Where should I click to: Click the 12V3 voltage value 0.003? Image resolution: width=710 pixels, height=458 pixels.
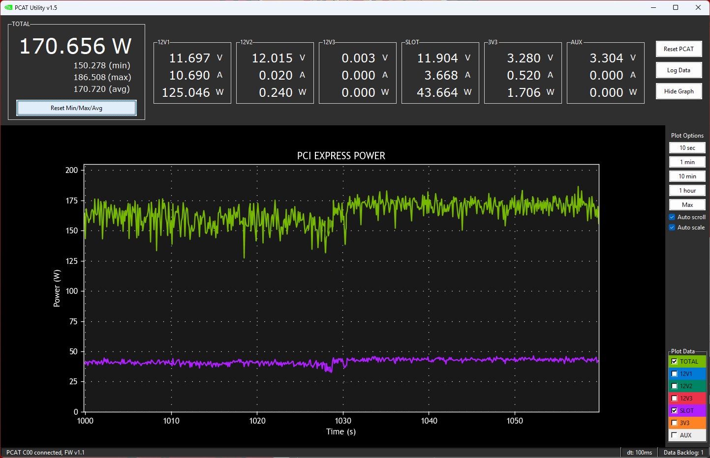(358, 58)
